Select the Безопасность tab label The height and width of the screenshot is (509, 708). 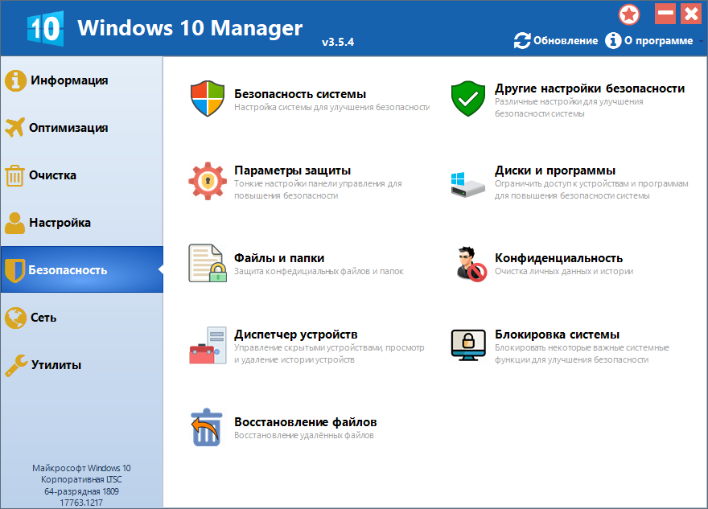(68, 270)
